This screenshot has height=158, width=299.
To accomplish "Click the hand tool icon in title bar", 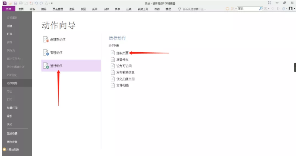I will (47, 3).
